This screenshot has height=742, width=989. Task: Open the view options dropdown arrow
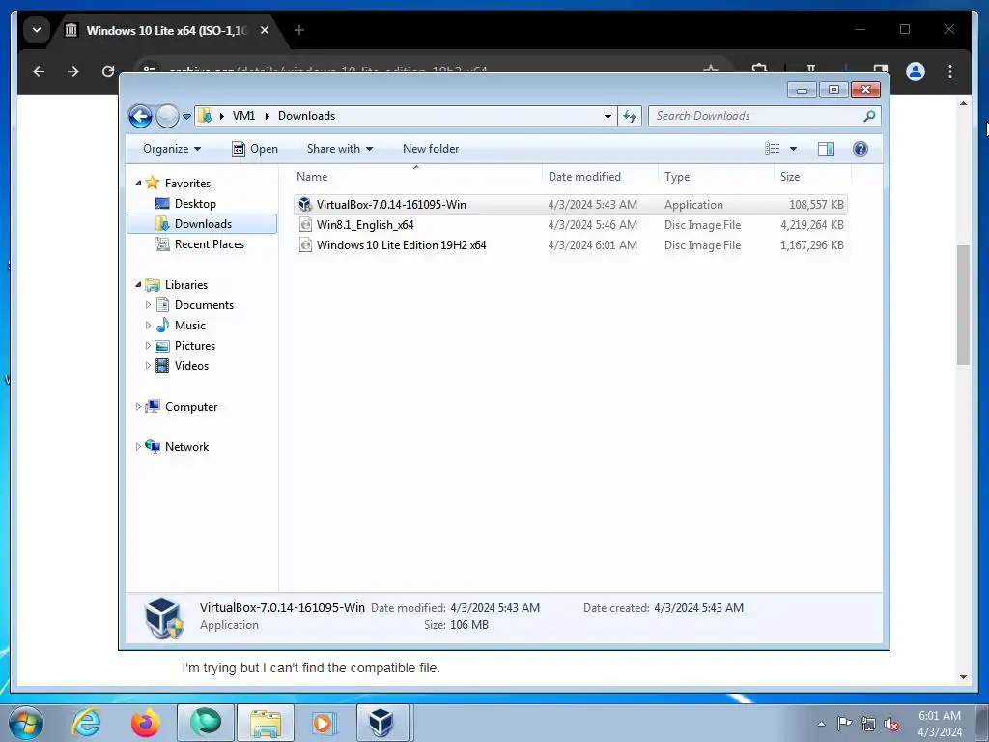point(794,149)
